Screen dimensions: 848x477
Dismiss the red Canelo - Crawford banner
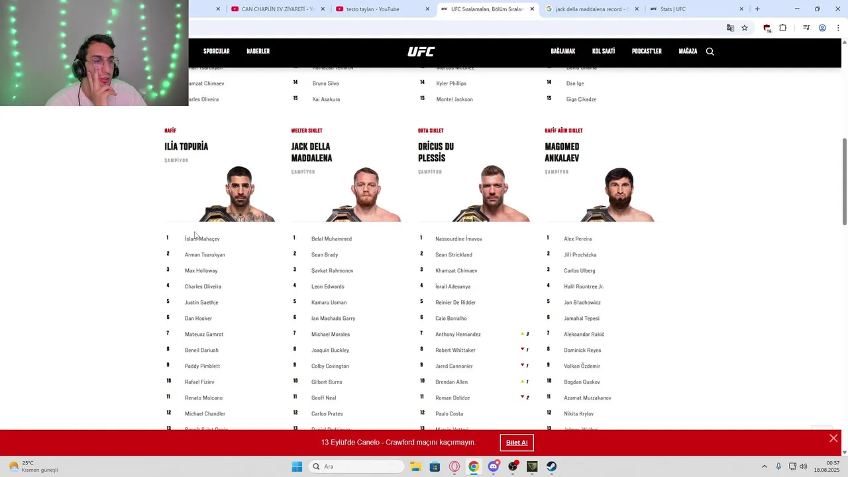tap(833, 439)
